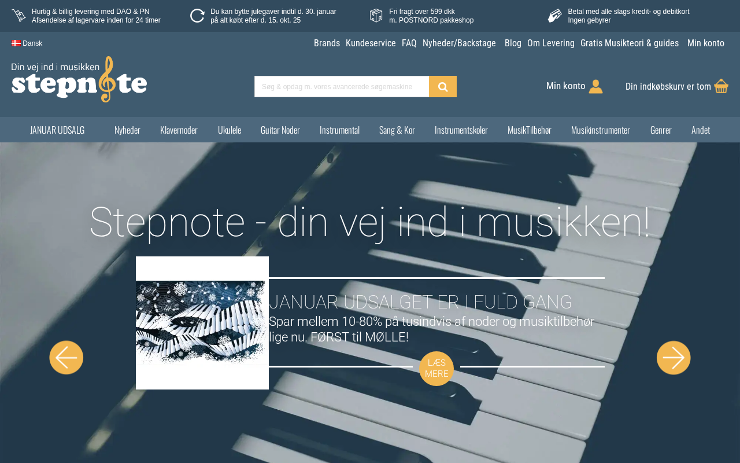
Task: Open the JANUAR UDSALG menu item
Action: (57, 130)
